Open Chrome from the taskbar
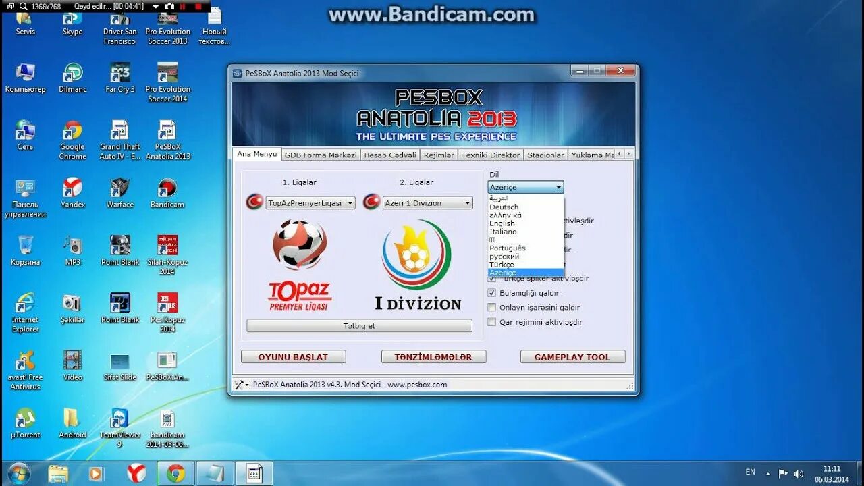The width and height of the screenshot is (864, 486). 175,473
